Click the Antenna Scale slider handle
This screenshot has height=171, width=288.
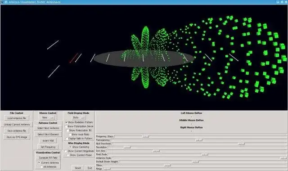tap(283, 158)
